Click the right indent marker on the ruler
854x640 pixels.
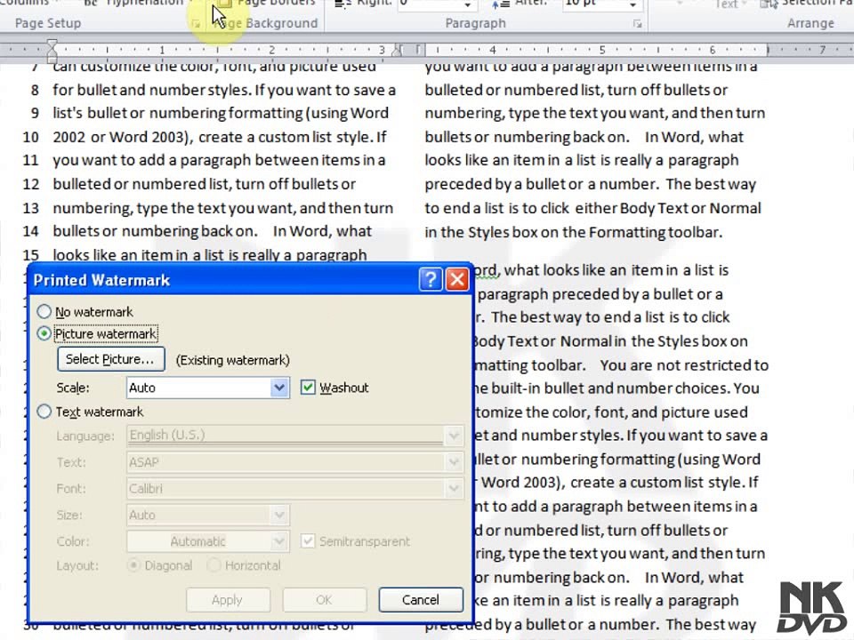tap(398, 52)
